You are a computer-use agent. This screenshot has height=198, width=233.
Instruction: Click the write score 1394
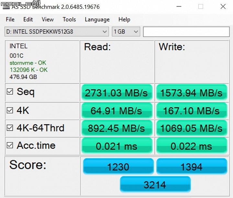point(192,167)
